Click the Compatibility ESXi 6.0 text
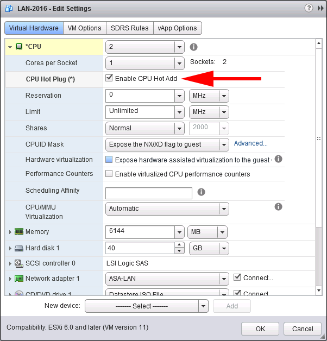The height and width of the screenshot is (341, 327). coord(78,327)
